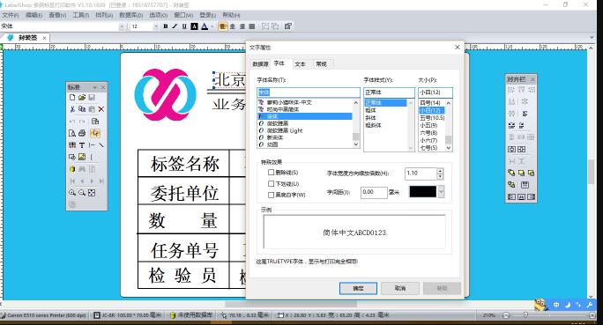The height and width of the screenshot is (325, 603).
Task: Close the 文字属性 dialog with X
Action: click(x=458, y=48)
